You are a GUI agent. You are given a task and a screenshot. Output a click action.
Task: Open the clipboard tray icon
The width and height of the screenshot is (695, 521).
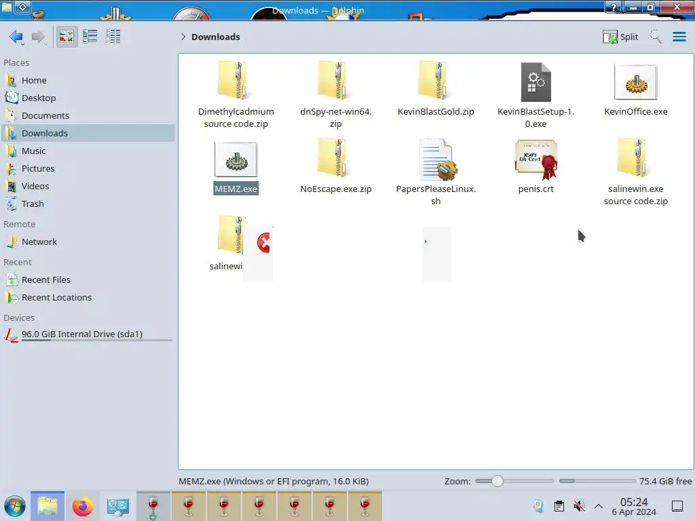pos(559,506)
